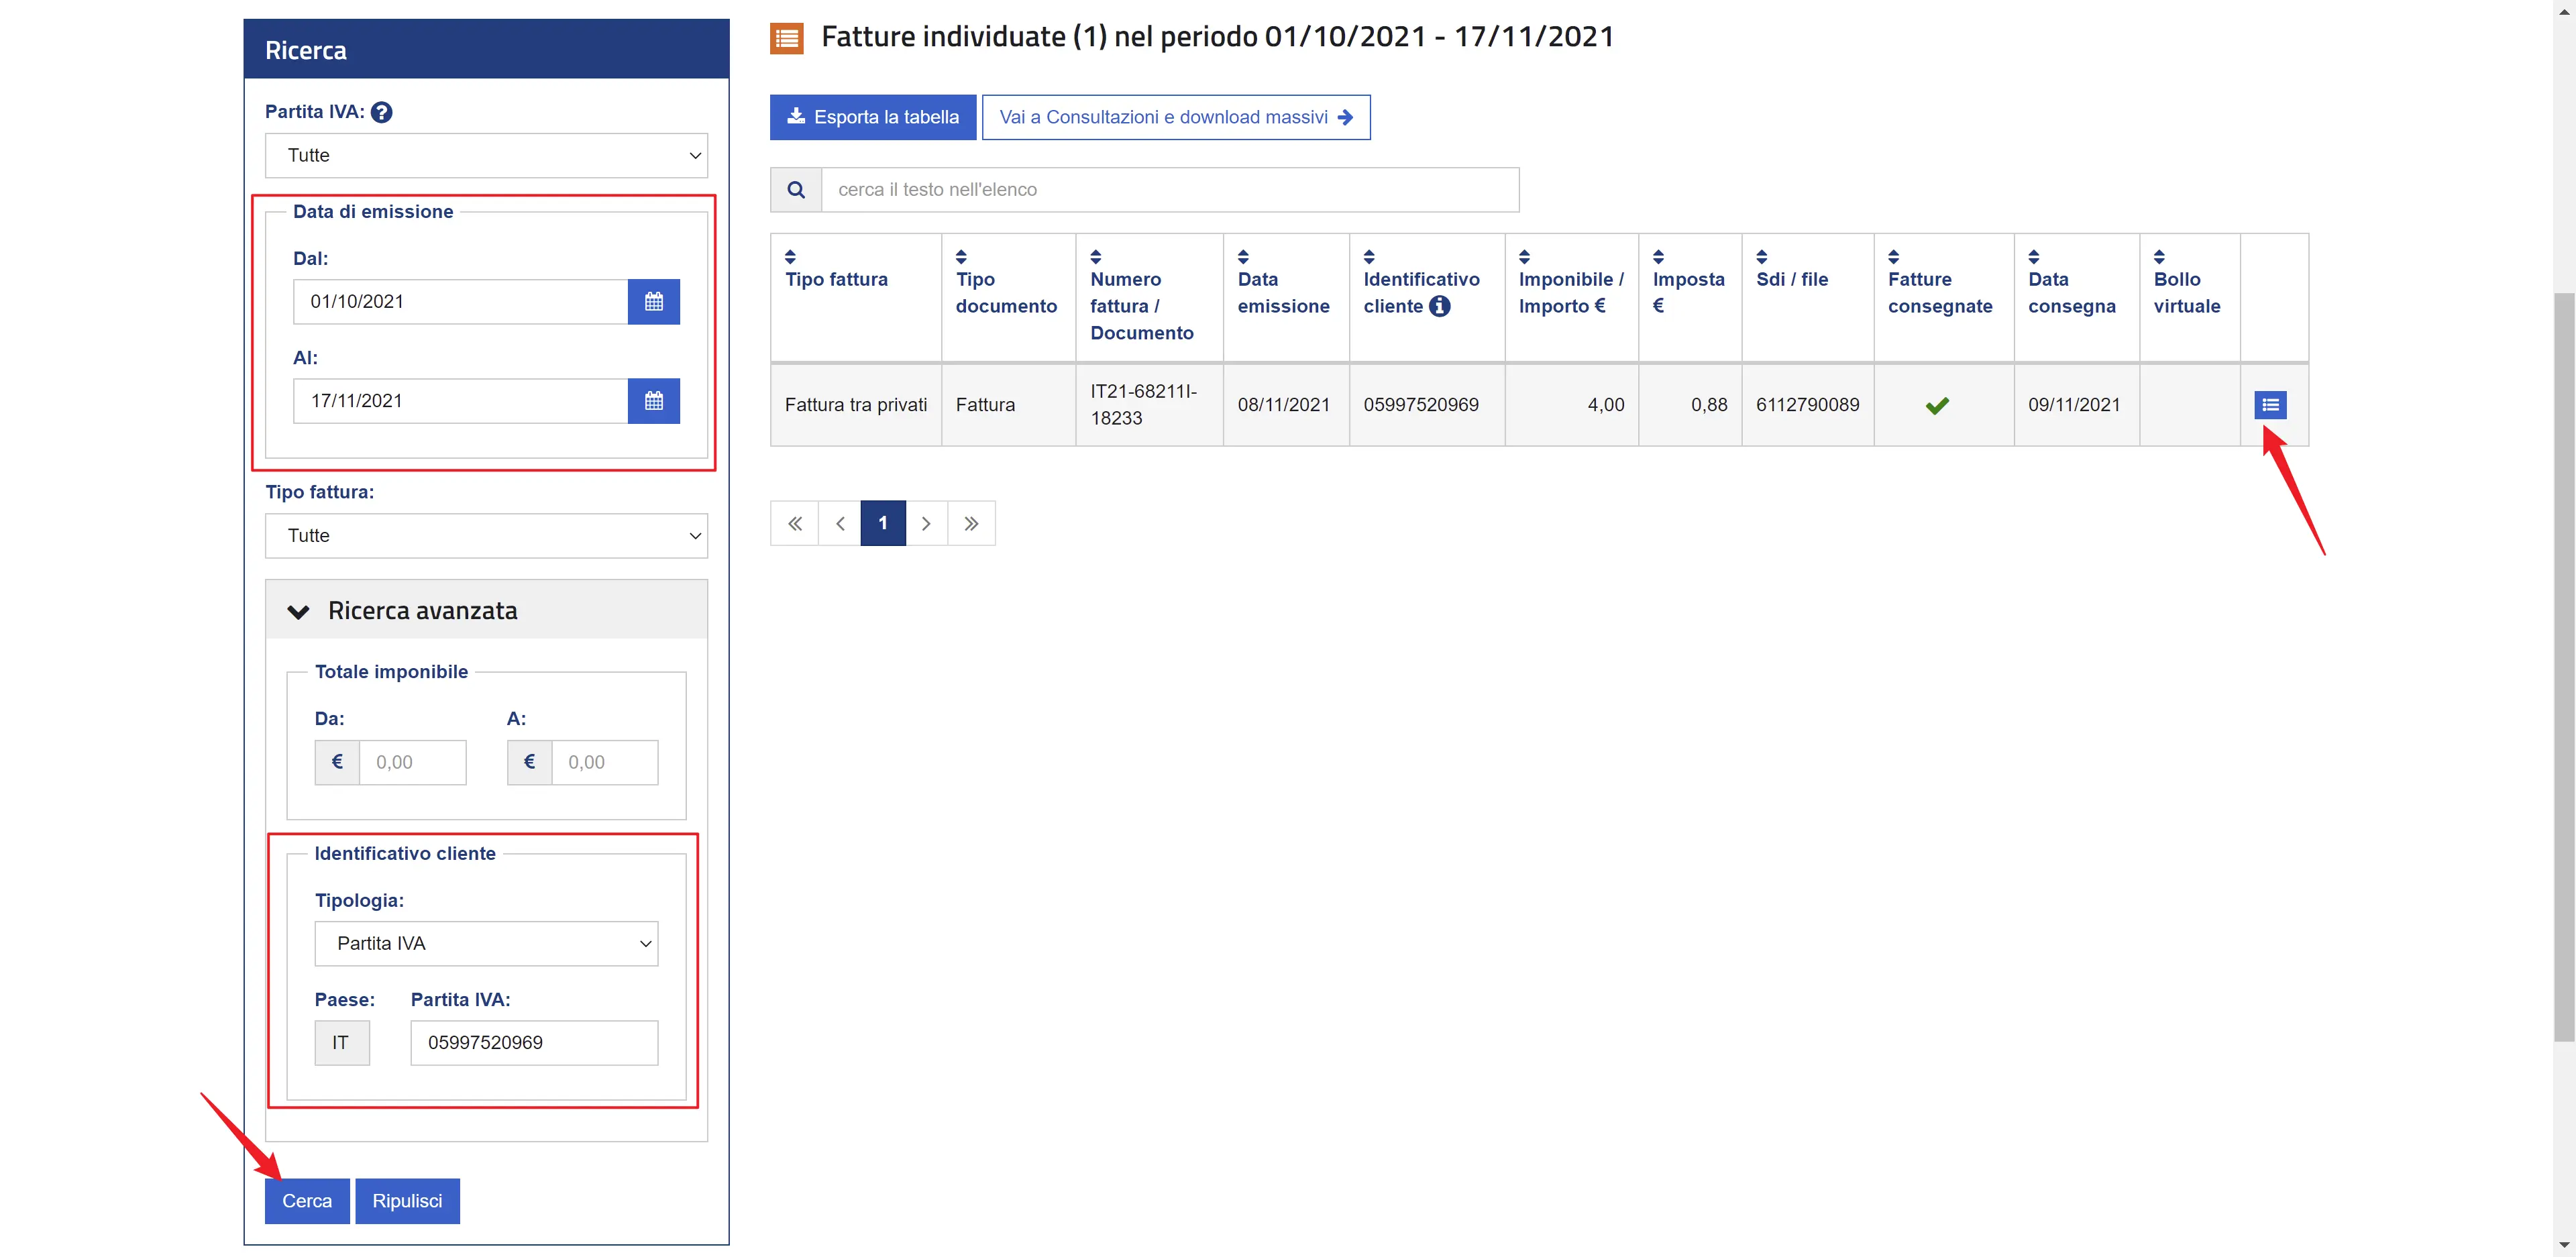Sort table by Data emissione column

click(1243, 257)
